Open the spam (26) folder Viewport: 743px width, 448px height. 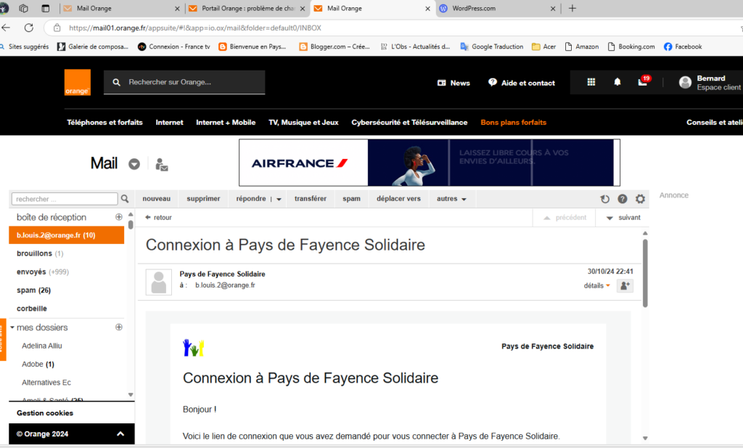click(x=33, y=290)
